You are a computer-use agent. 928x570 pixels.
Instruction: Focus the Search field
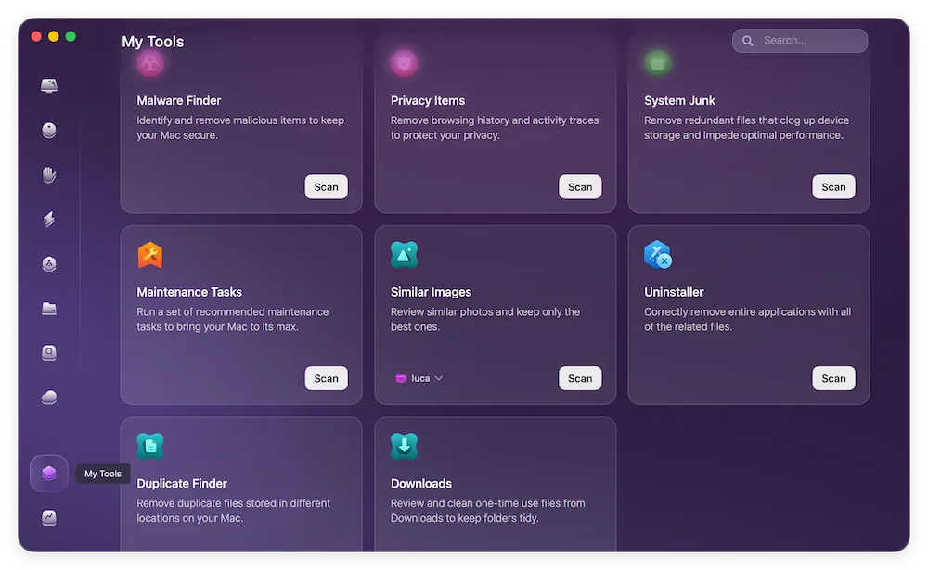(x=800, y=41)
